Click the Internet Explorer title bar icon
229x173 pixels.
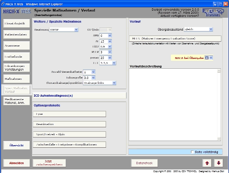[3, 4]
